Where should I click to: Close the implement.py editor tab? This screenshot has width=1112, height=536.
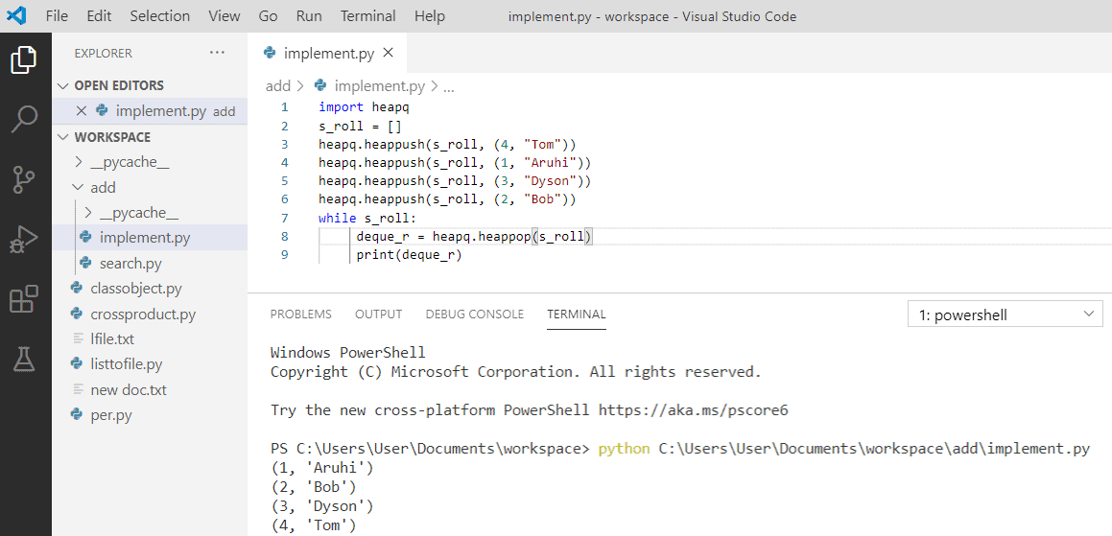[388, 53]
